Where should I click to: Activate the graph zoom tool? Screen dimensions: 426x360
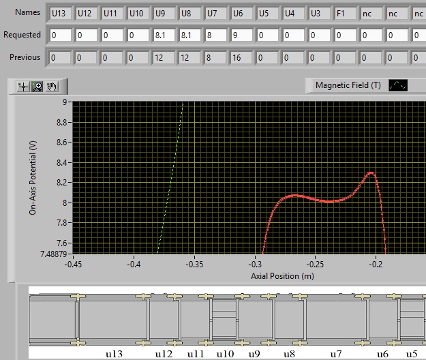point(37,87)
